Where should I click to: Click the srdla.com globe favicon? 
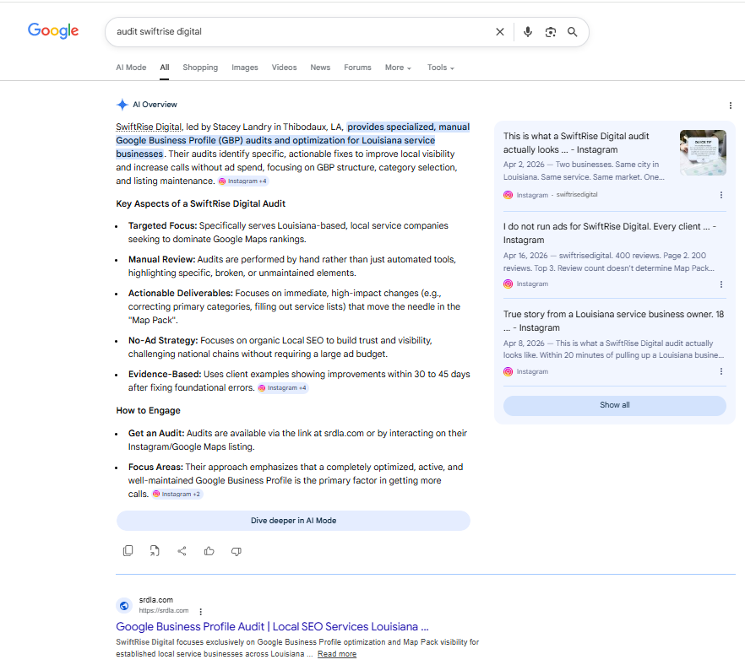pos(124,606)
